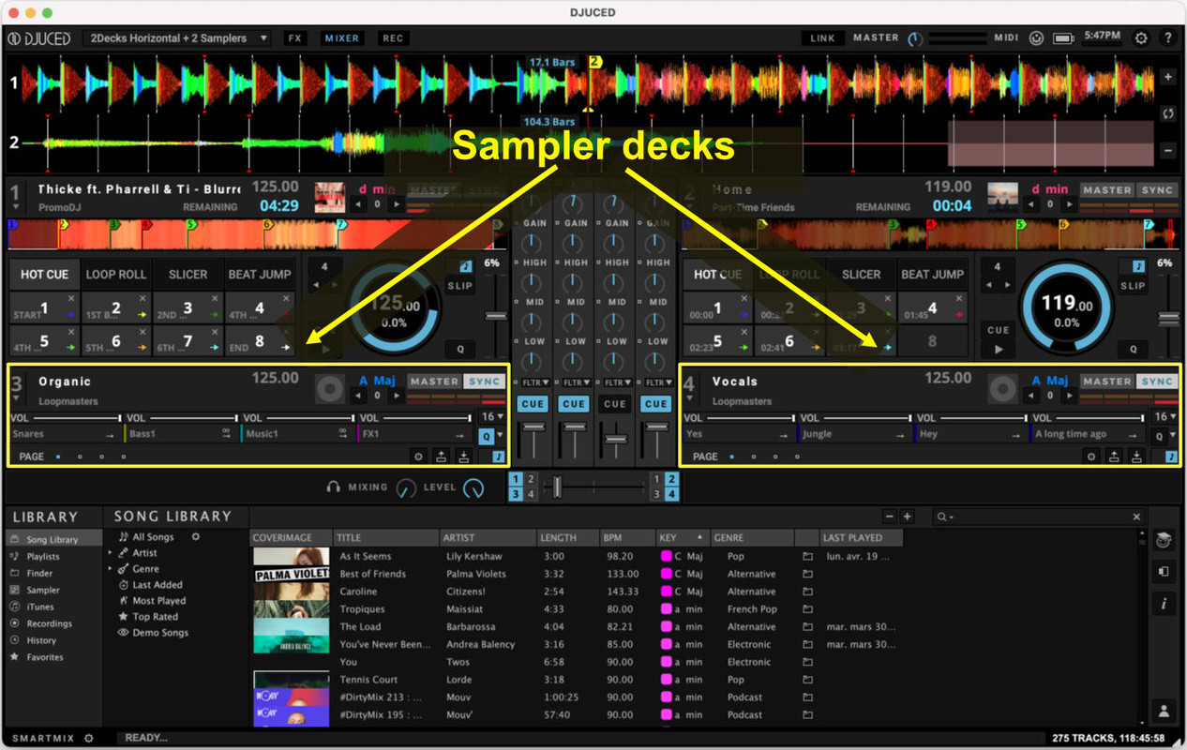Screen dimensions: 1187x750
Task: Toggle SYNC on sampler deck 3
Action: (484, 382)
